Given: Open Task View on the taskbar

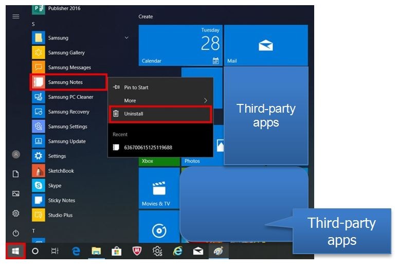Looking at the screenshot, I should click(55, 251).
